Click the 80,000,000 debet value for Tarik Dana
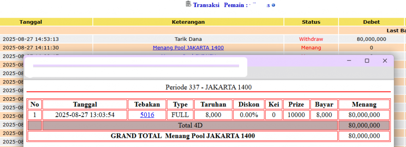The height and width of the screenshot is (147, 406). click(x=371, y=39)
